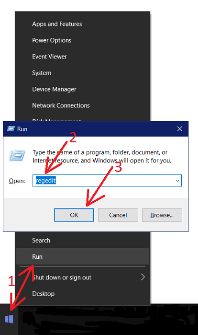This screenshot has width=198, height=335.
Task: Open the System menu entry
Action: (82, 73)
